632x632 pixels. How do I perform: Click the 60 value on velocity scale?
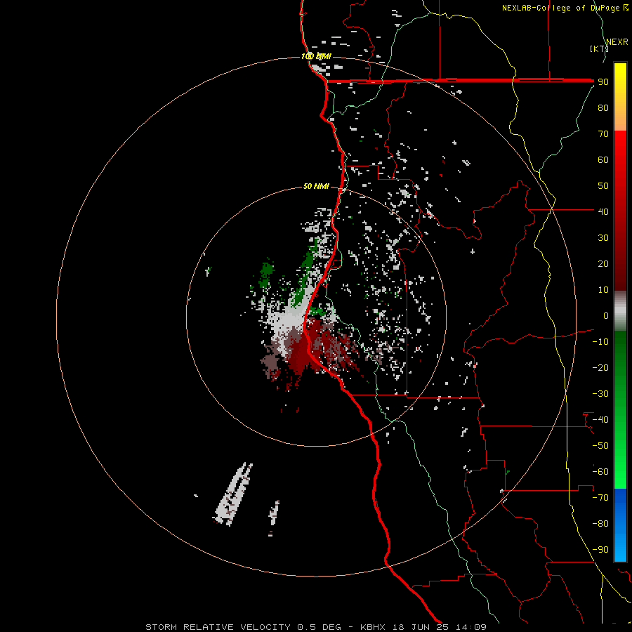pyautogui.click(x=603, y=160)
